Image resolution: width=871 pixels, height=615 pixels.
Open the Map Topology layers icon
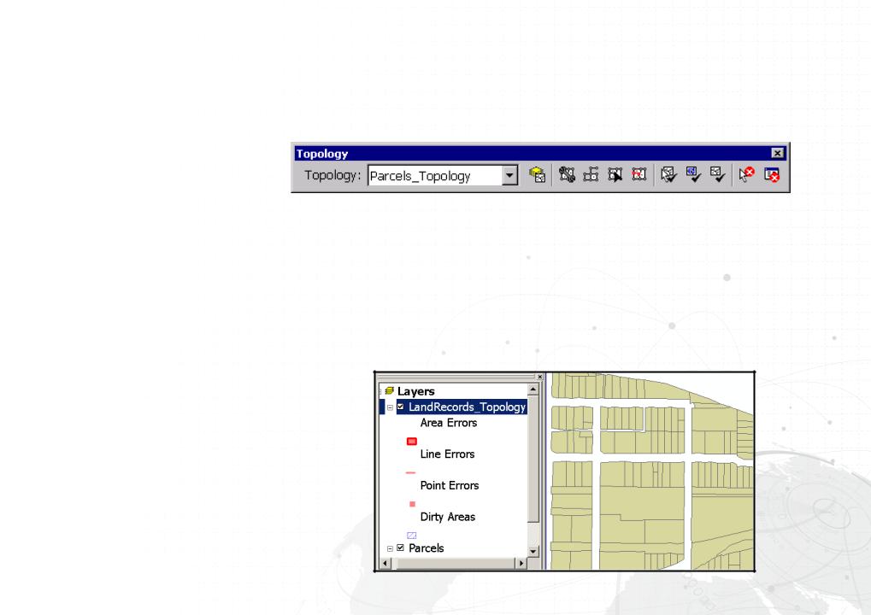(537, 175)
